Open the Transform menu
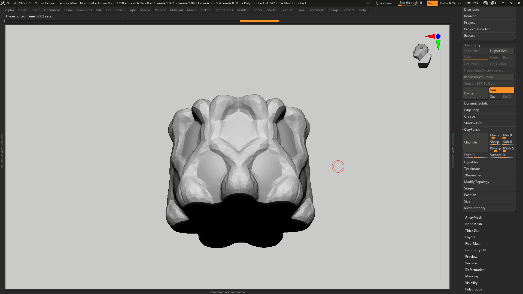The height and width of the screenshot is (294, 523). pyautogui.click(x=316, y=10)
